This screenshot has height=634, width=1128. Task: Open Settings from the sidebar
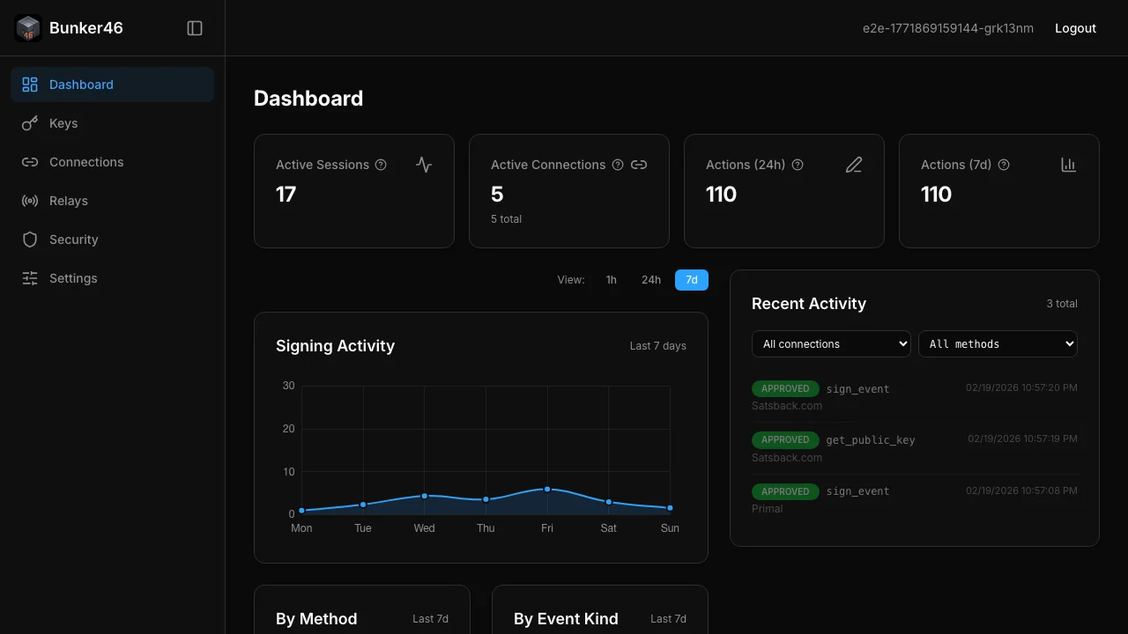pyautogui.click(x=73, y=278)
